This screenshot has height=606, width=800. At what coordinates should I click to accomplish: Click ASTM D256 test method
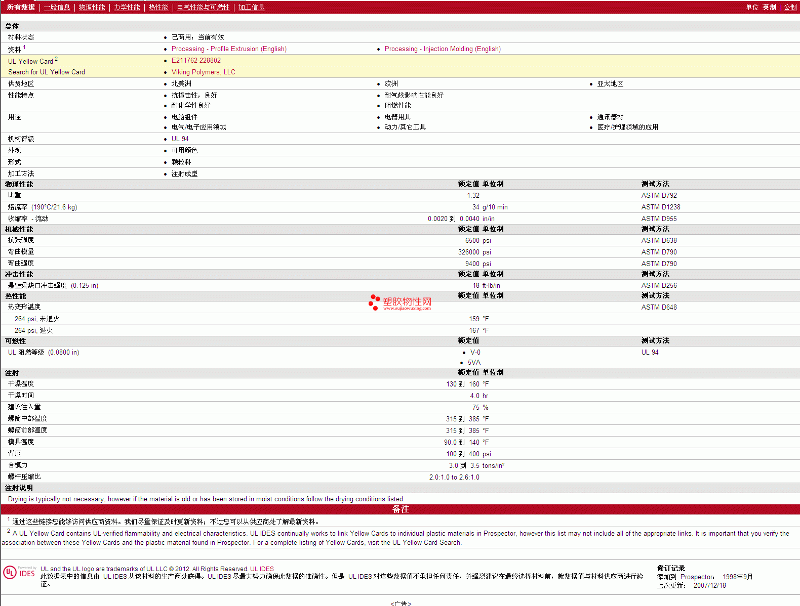tap(659, 285)
